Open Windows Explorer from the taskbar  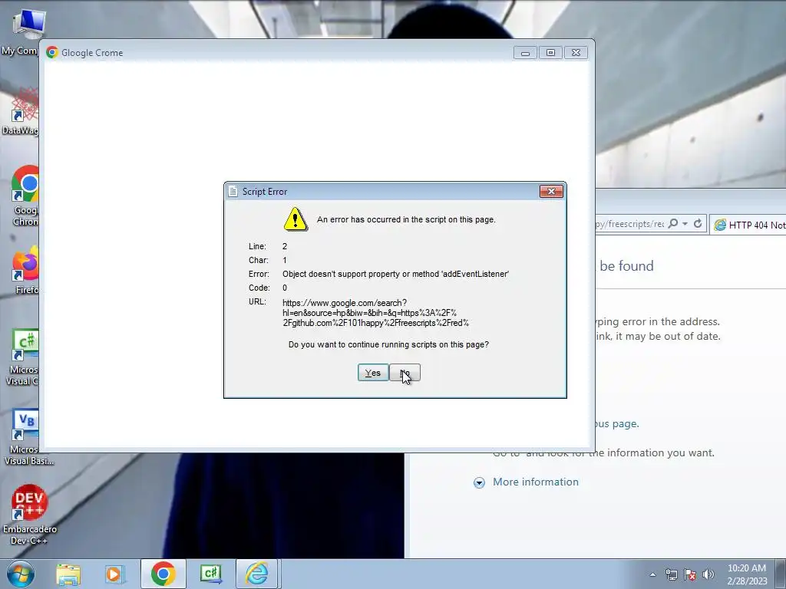tap(68, 574)
